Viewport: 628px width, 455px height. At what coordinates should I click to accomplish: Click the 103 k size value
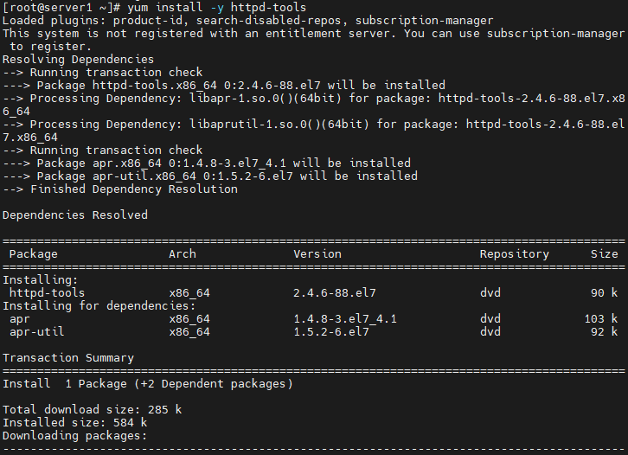point(601,319)
